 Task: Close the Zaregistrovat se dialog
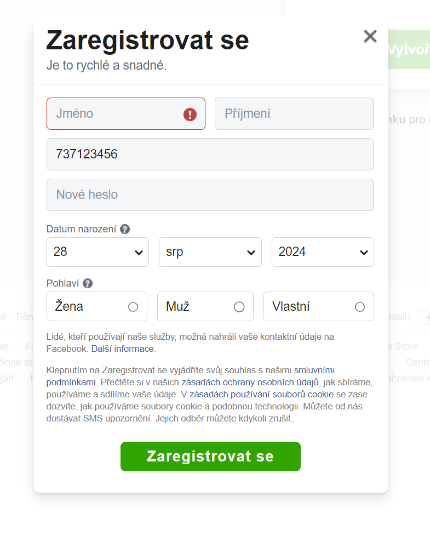pos(370,36)
